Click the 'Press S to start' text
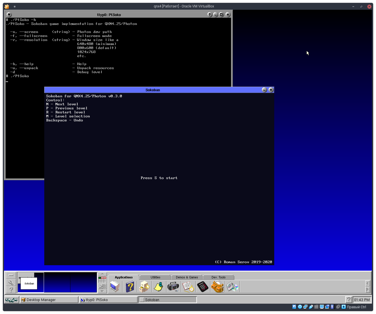The height and width of the screenshot is (314, 376). (x=159, y=178)
